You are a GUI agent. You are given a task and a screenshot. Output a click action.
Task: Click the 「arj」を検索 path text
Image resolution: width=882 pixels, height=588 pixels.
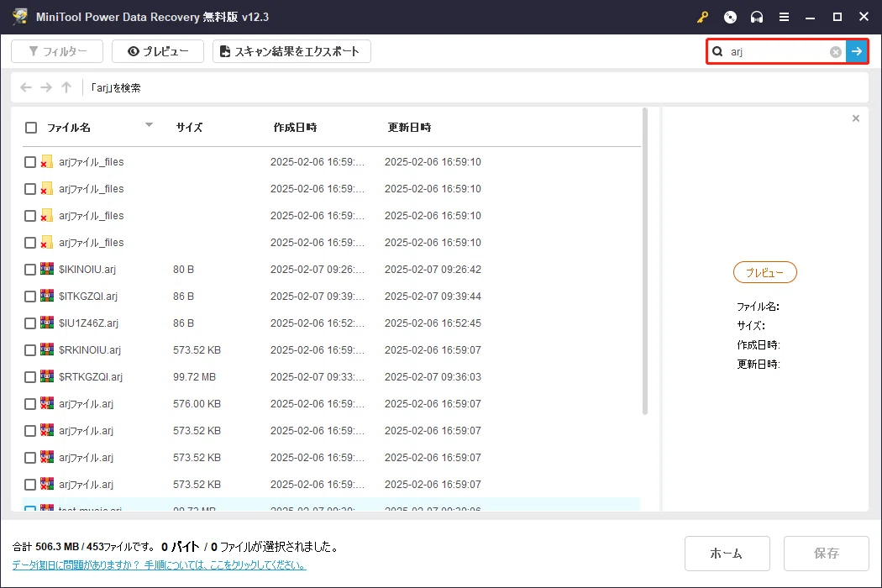tap(116, 87)
